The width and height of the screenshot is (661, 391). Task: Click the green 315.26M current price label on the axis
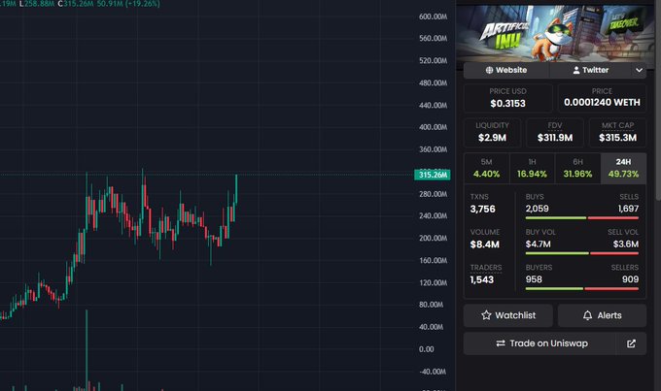pyautogui.click(x=433, y=175)
